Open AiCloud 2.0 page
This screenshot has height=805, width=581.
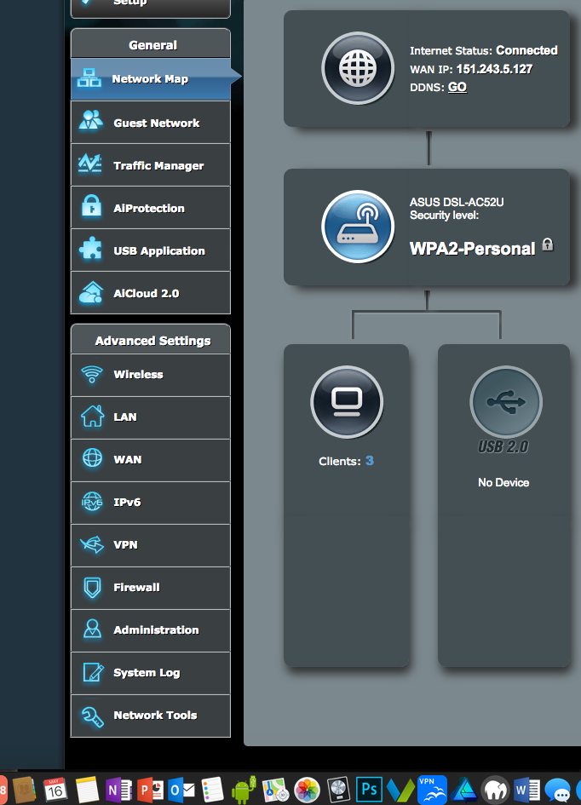click(151, 293)
